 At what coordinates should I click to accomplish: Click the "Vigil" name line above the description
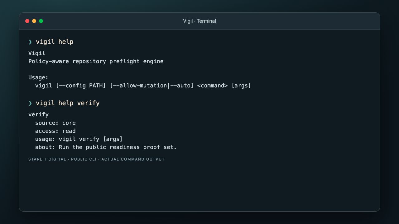tap(37, 53)
